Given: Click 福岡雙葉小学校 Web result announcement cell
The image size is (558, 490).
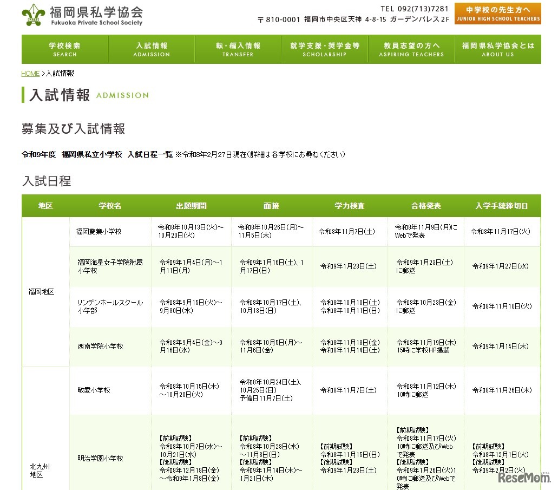Looking at the screenshot, I should pos(426,232).
